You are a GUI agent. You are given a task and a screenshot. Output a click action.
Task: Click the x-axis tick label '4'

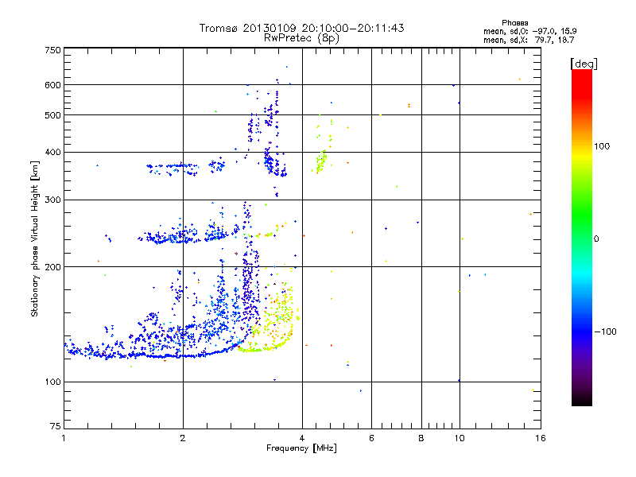pyautogui.click(x=302, y=438)
